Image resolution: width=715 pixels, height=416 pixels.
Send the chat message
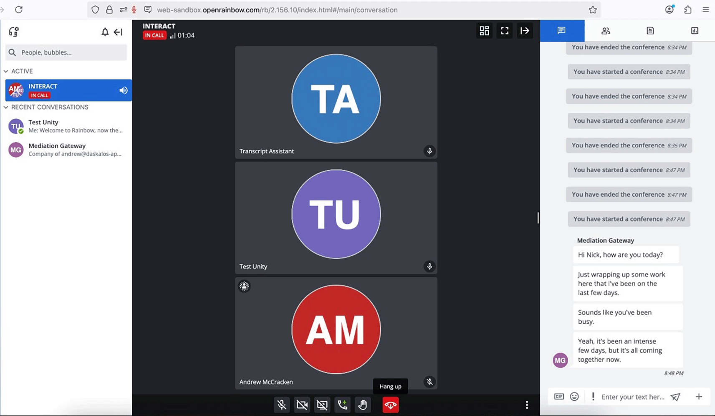coord(675,397)
